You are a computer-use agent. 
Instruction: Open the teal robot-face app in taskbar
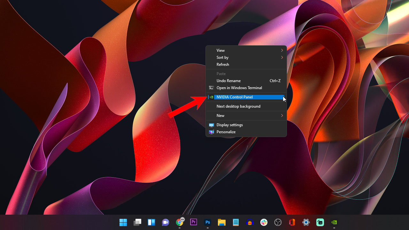[320, 222]
